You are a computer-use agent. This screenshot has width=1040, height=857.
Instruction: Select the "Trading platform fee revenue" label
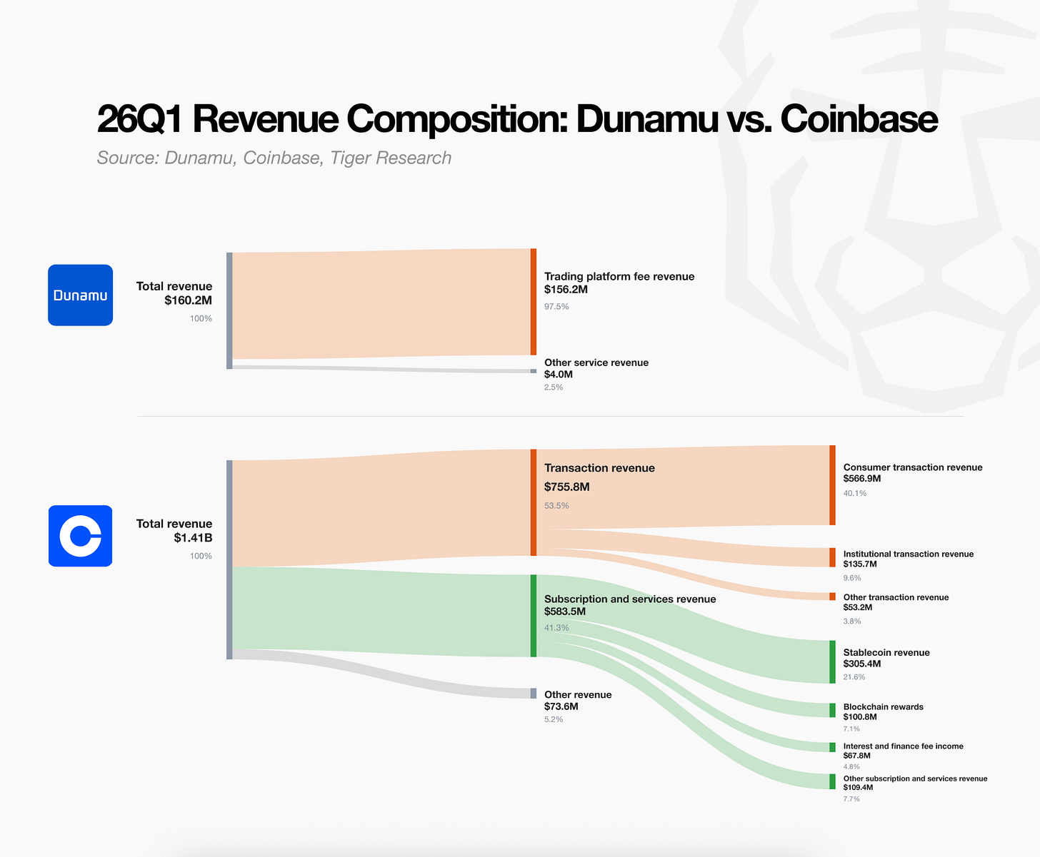[619, 276]
